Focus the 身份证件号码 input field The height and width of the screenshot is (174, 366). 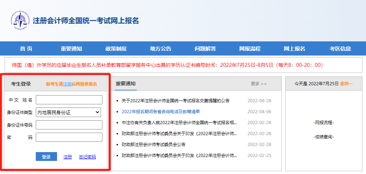[x=69, y=125]
